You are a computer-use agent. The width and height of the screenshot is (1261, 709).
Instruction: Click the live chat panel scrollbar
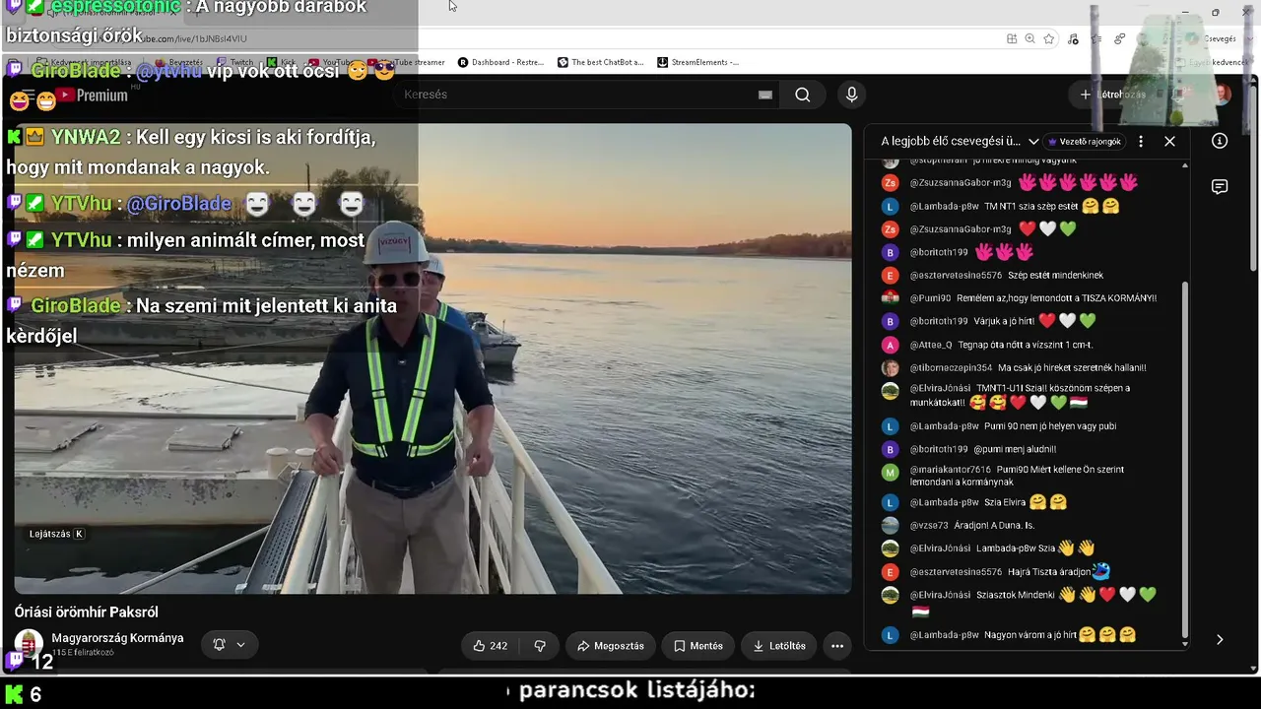(x=1185, y=458)
